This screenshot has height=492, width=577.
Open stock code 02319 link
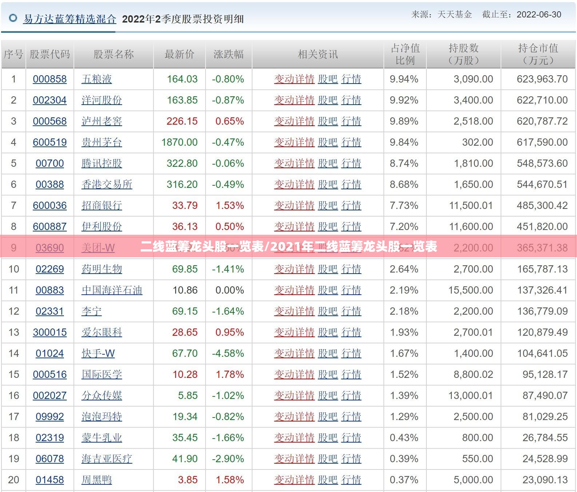click(50, 437)
